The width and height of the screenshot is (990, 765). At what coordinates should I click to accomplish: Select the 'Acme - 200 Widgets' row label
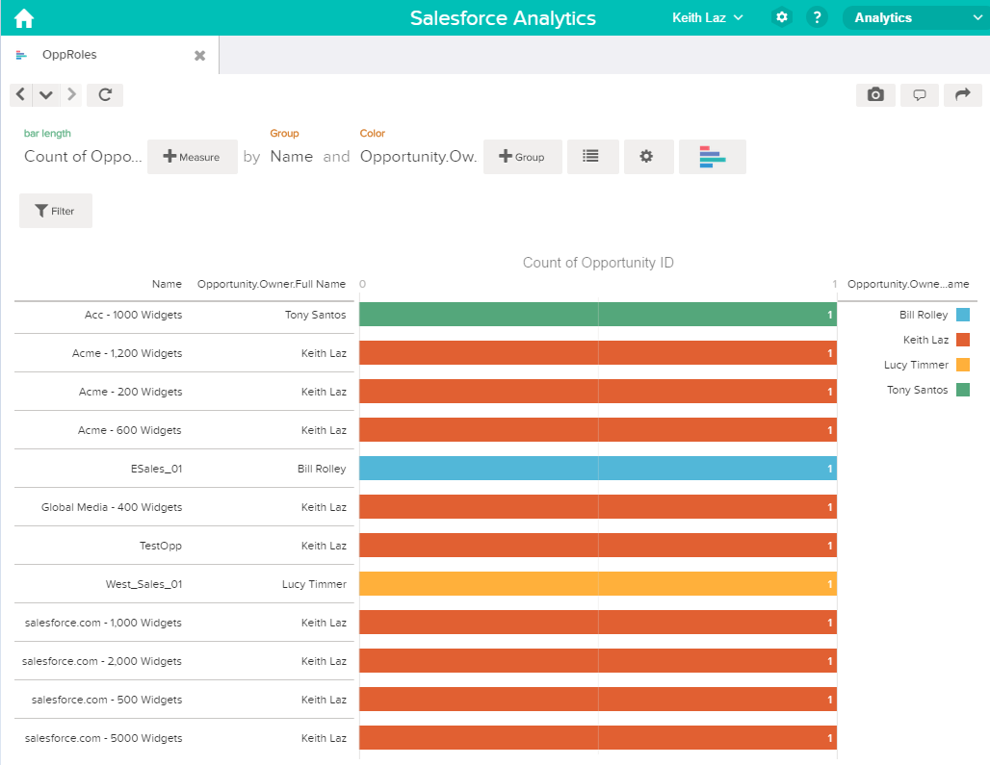131,392
